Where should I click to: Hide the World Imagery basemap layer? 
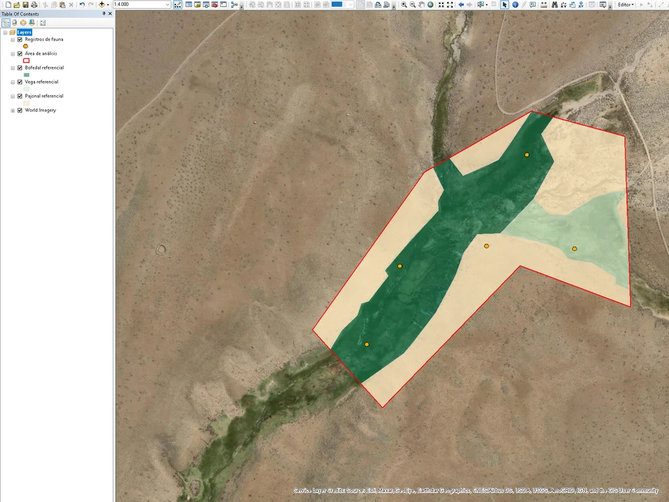click(19, 110)
